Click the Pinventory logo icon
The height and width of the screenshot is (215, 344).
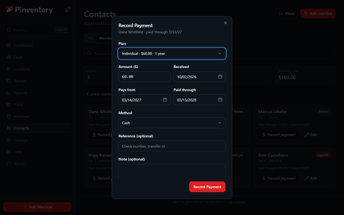(x=9, y=10)
